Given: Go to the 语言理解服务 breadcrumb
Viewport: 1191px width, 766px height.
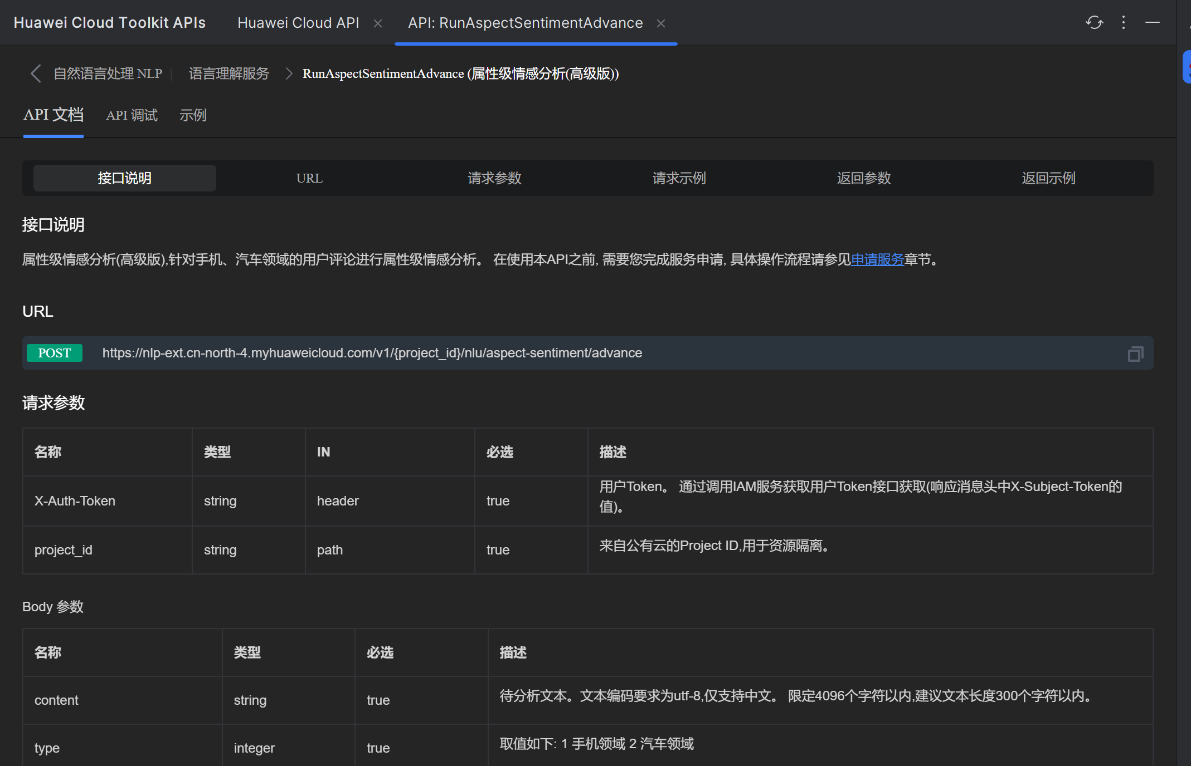Looking at the screenshot, I should [x=229, y=73].
